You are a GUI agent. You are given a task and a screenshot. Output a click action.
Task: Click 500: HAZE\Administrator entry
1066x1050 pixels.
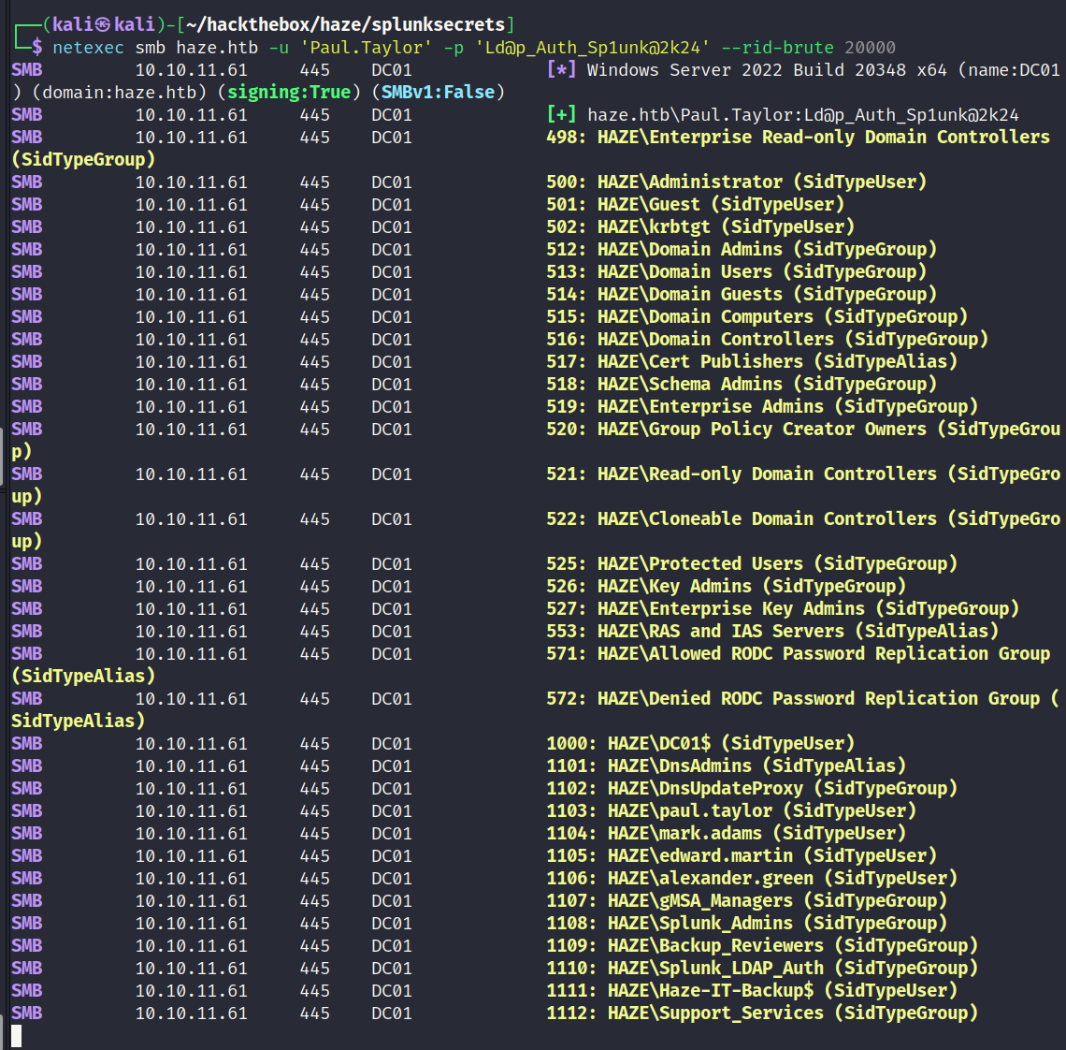point(736,182)
